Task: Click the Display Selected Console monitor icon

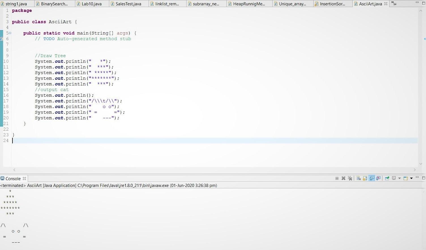Action: (394, 178)
